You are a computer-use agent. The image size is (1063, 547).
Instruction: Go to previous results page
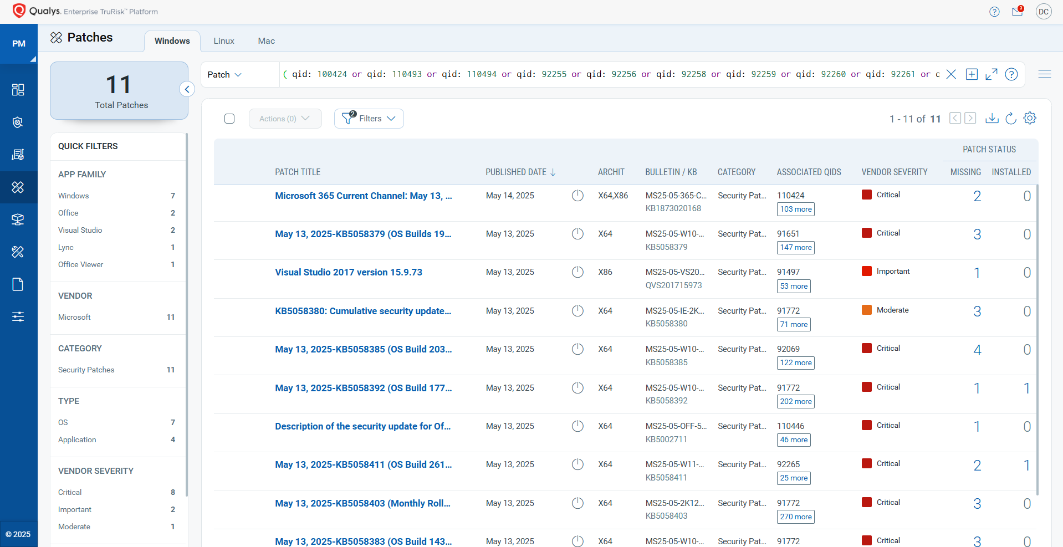point(955,118)
